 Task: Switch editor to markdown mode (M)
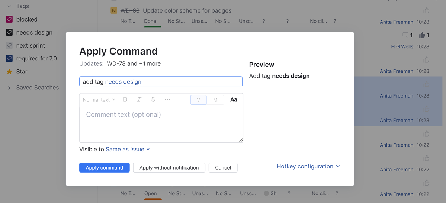click(215, 99)
